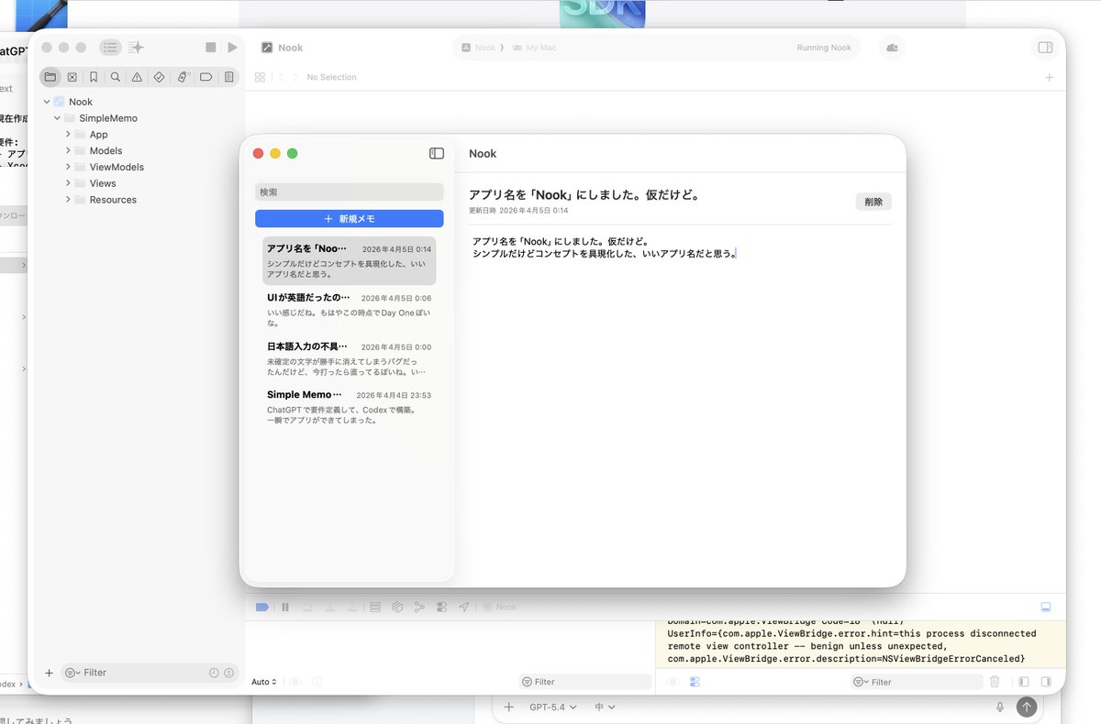Toggle the Xcode navigator list view button
This screenshot has width=1101, height=724.
[x=110, y=47]
